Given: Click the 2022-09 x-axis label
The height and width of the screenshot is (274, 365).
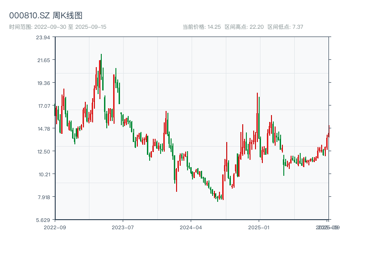Looking at the screenshot, I should click(x=54, y=226).
